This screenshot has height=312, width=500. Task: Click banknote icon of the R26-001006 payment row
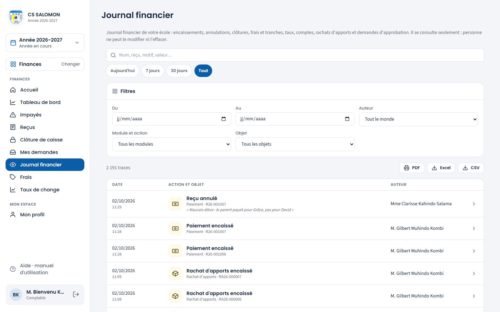tap(175, 251)
